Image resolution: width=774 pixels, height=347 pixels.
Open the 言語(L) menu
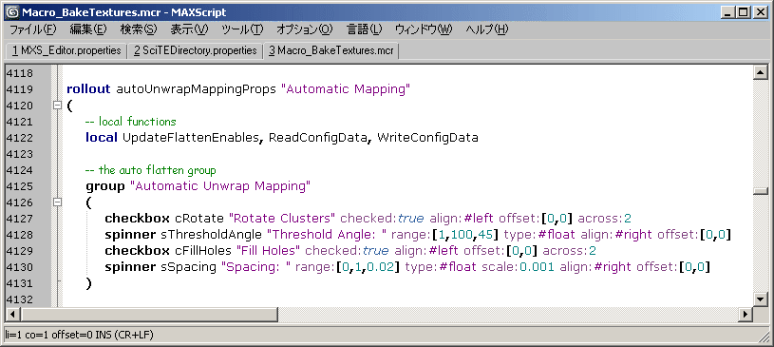(365, 29)
